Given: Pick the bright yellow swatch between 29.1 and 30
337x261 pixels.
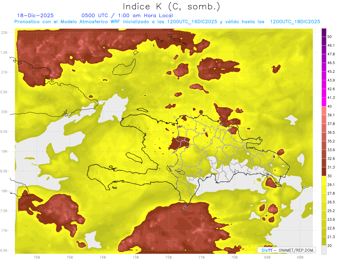Looking at the screenshot, I should [324, 180].
